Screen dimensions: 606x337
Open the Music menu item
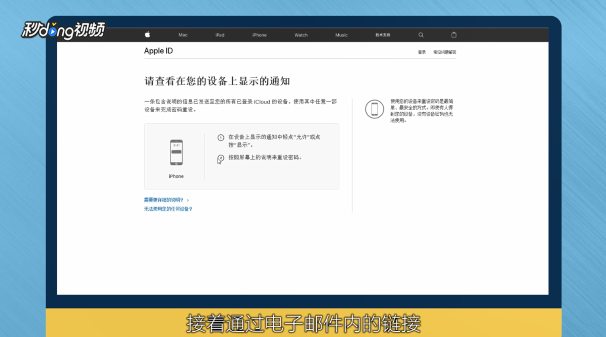click(341, 35)
